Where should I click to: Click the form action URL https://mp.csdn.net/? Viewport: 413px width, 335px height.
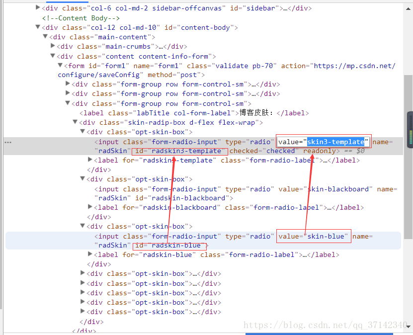(x=354, y=66)
